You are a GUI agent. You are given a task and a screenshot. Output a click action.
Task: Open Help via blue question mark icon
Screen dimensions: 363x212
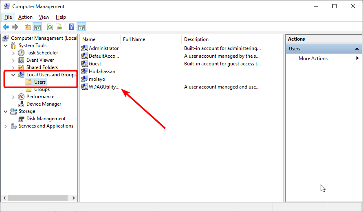(72, 27)
